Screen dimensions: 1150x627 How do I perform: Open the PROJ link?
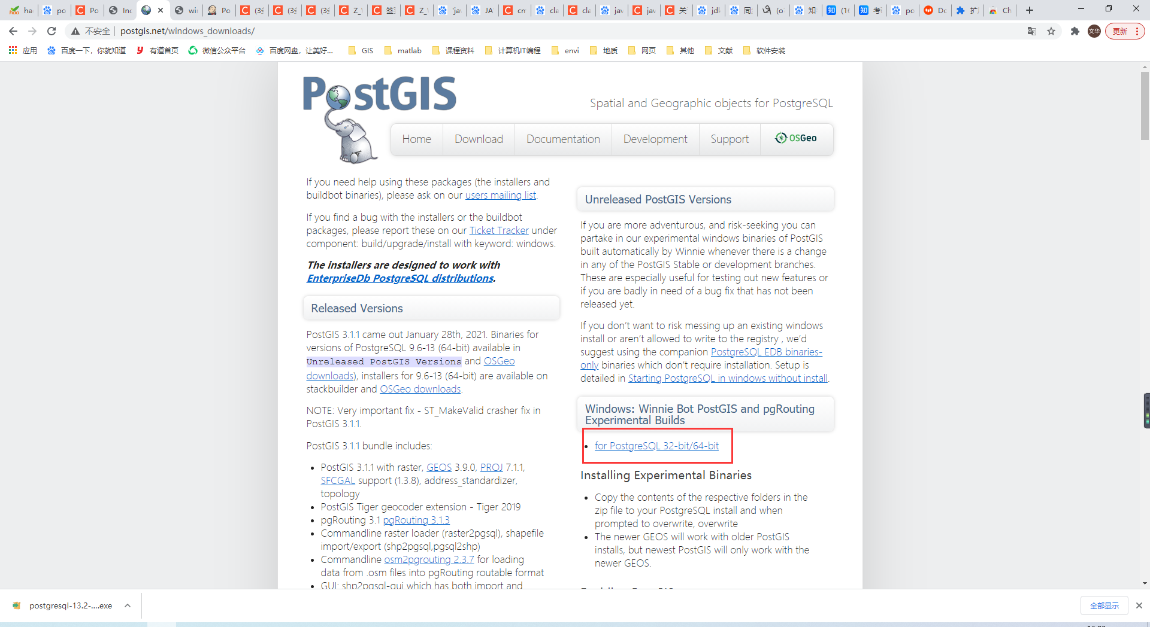click(492, 468)
